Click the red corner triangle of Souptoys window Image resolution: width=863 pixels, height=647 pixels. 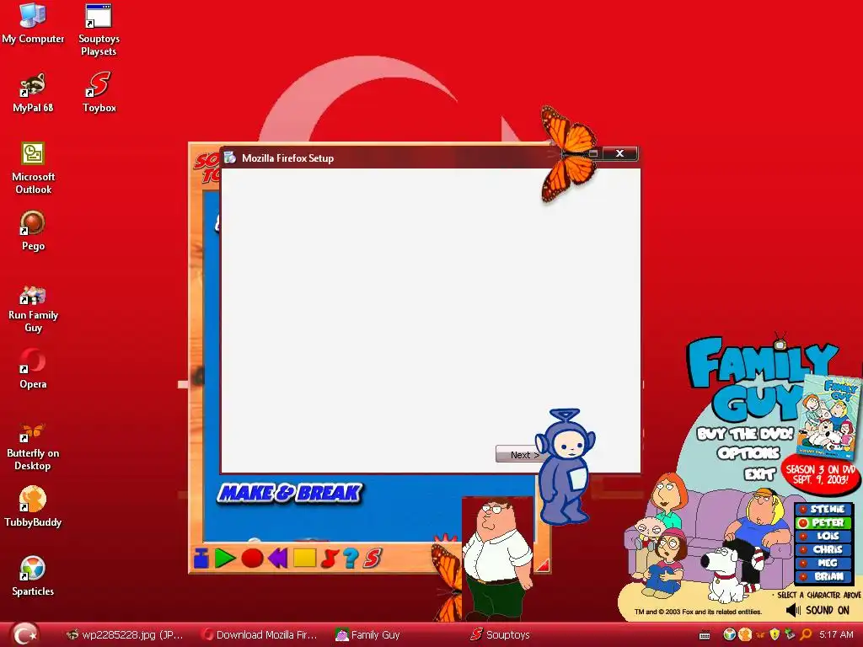(x=544, y=565)
